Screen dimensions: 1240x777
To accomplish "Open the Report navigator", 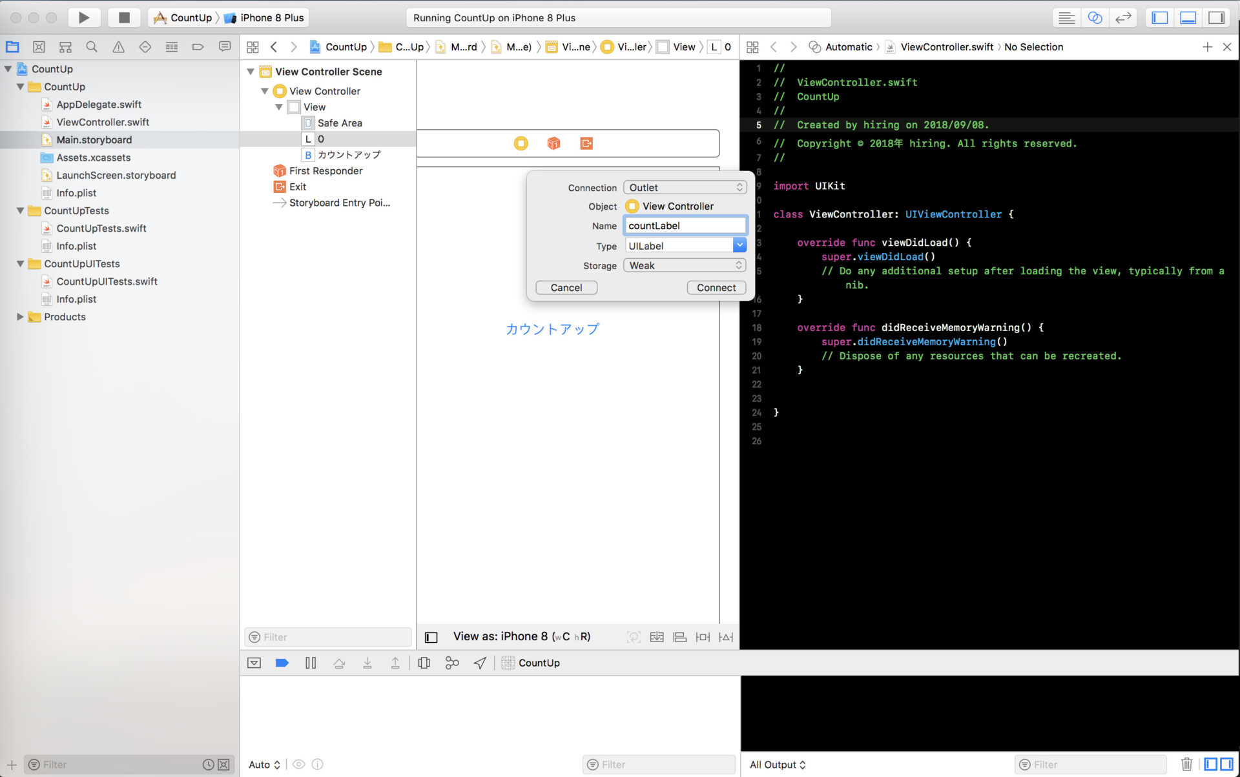I will 225,46.
